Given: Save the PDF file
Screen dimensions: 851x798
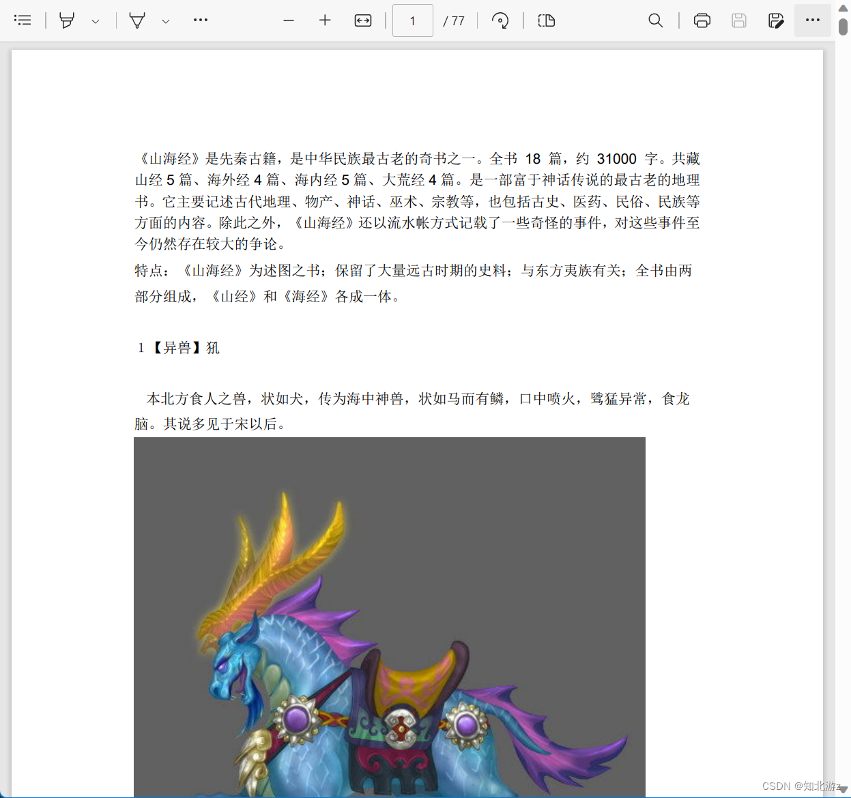Looking at the screenshot, I should pyautogui.click(x=739, y=20).
